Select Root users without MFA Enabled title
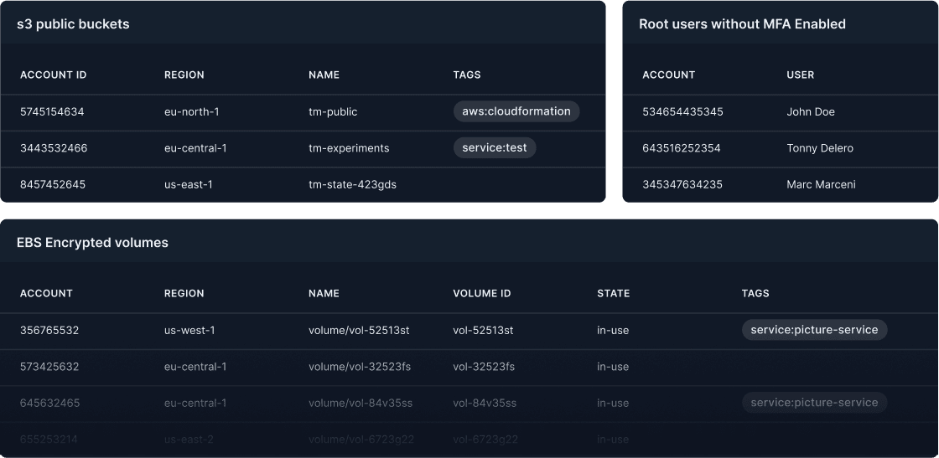Image resolution: width=939 pixels, height=458 pixels. pyautogui.click(x=742, y=24)
